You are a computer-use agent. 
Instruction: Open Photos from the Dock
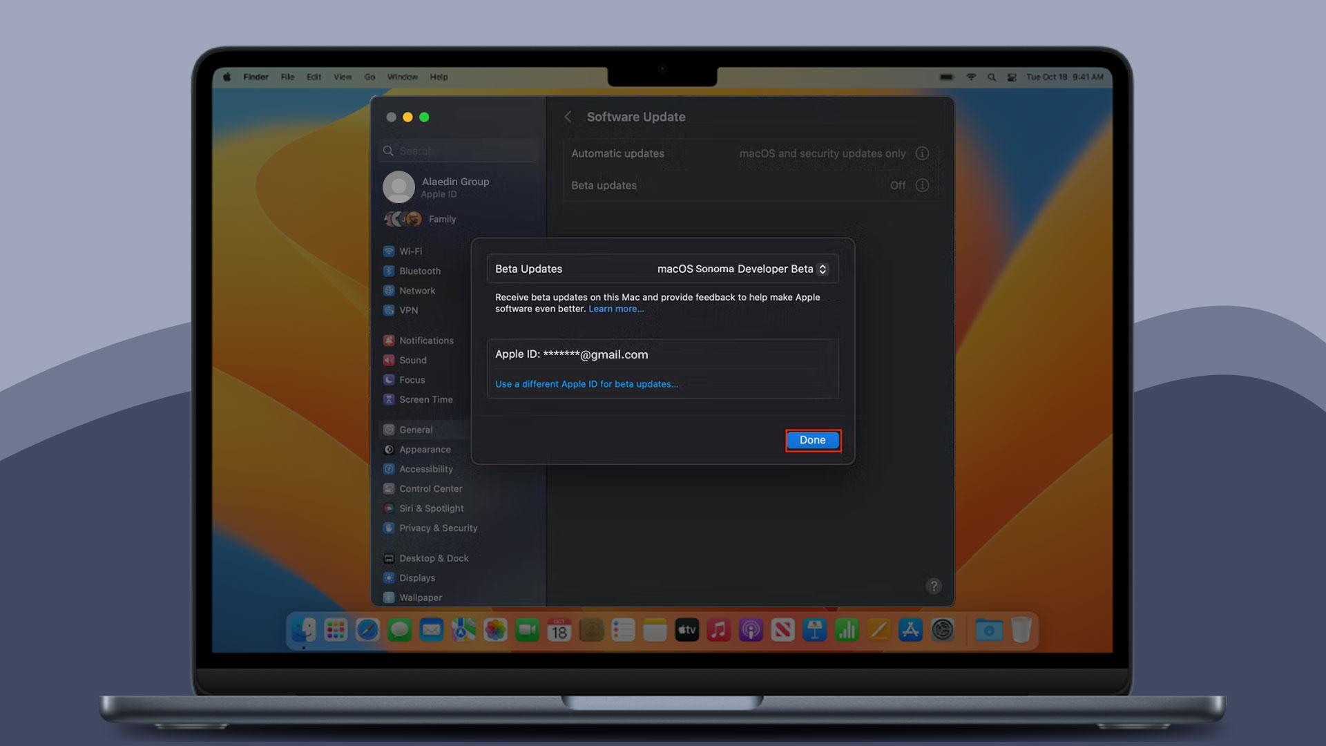[495, 630]
